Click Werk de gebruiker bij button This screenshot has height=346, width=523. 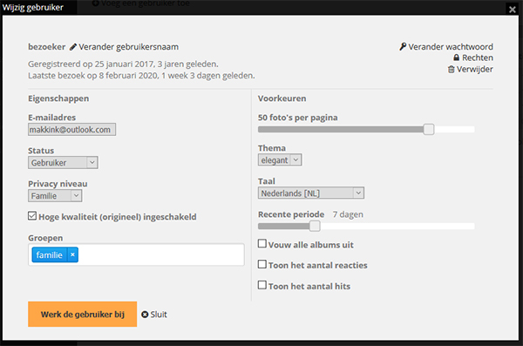[x=83, y=314]
